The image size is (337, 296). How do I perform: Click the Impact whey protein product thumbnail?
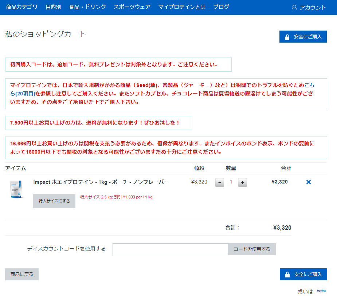pyautogui.click(x=16, y=189)
